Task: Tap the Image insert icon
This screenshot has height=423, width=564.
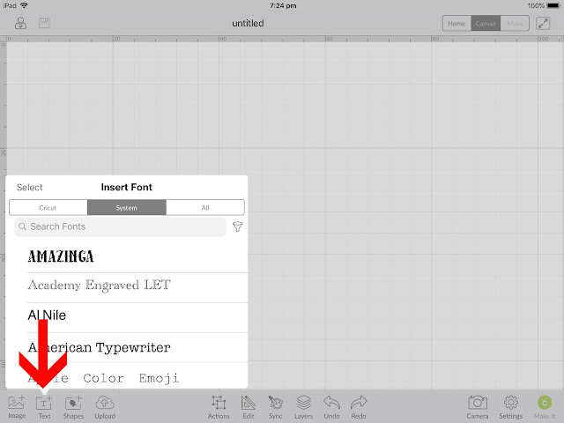Action: pos(17,407)
